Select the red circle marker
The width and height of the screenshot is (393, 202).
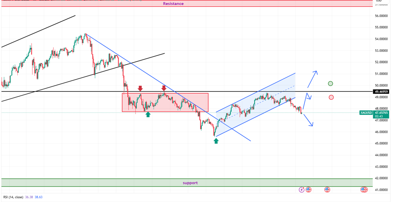(x=331, y=97)
